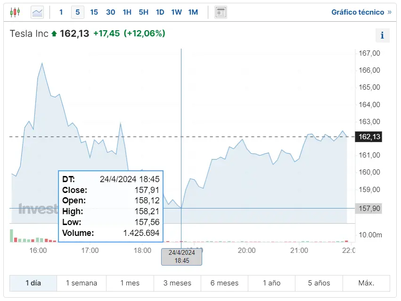
Task: Switch to candlestick chart type
Action: (x=15, y=12)
